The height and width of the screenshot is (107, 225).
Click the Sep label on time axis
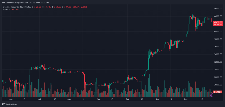pyautogui.click(x=99, y=99)
